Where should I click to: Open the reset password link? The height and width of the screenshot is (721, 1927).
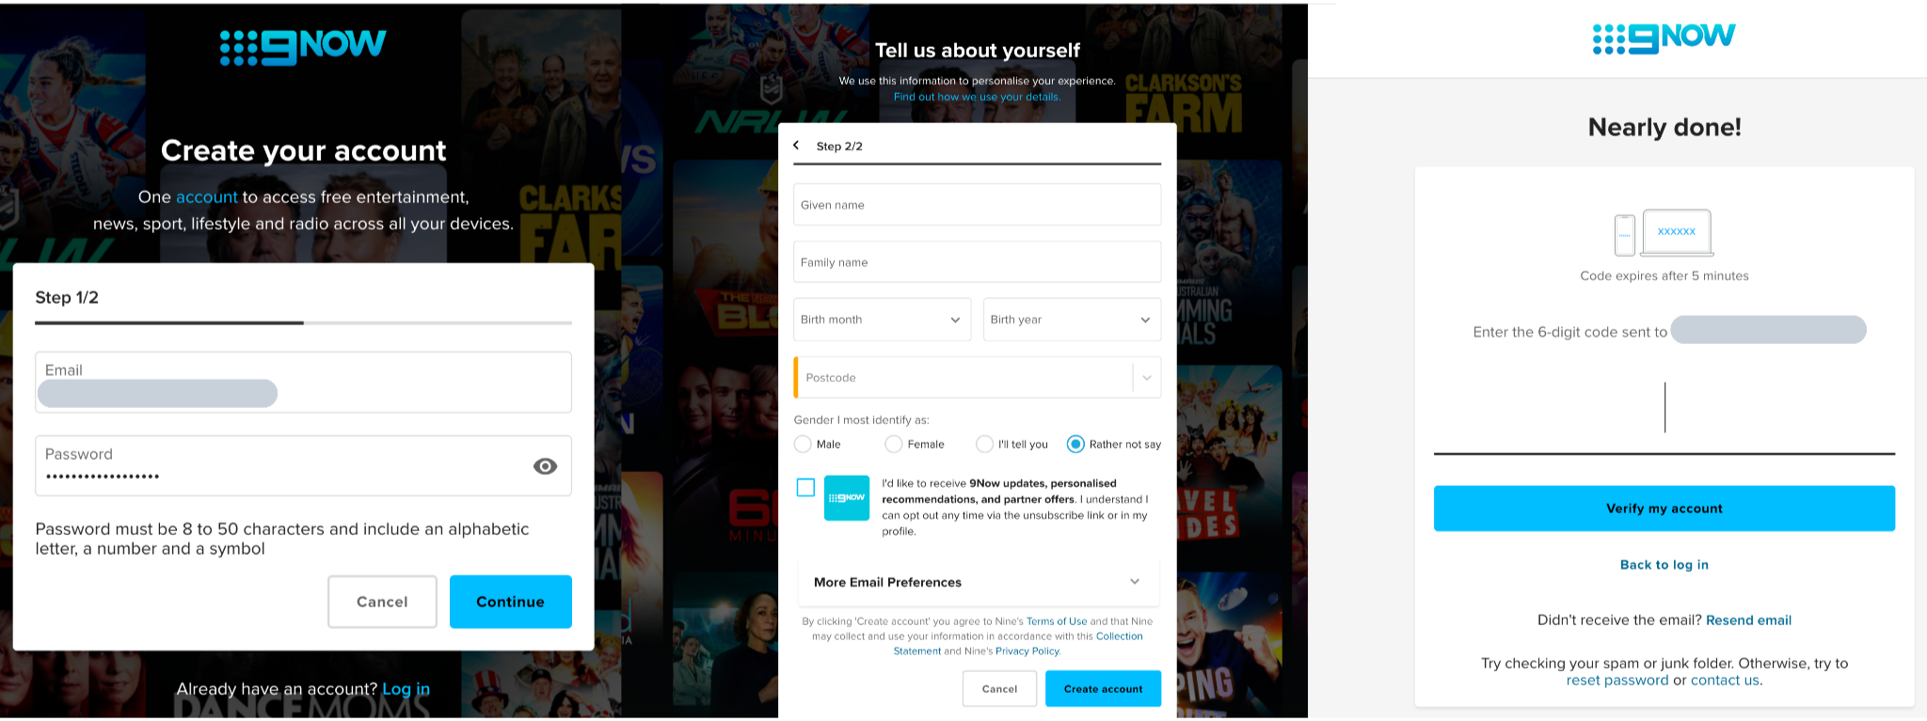[1617, 681]
